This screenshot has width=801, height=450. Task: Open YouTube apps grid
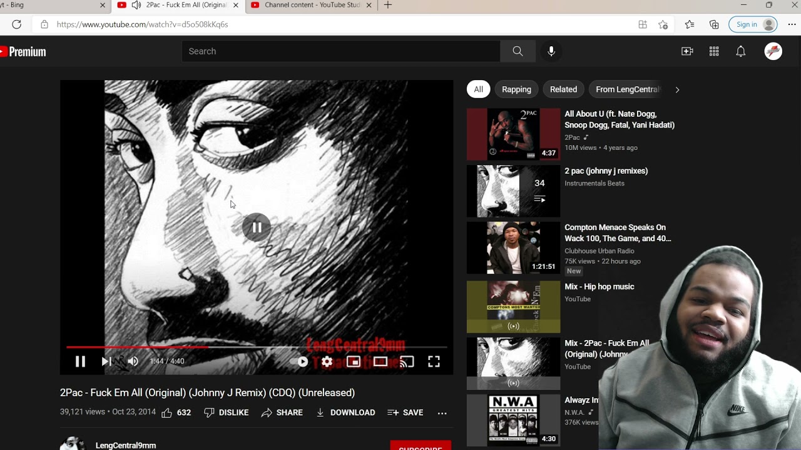pos(714,51)
